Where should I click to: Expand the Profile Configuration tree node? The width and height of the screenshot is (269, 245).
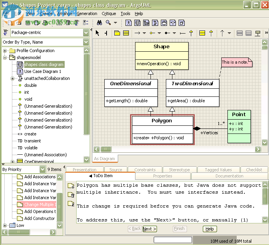click(x=5, y=51)
